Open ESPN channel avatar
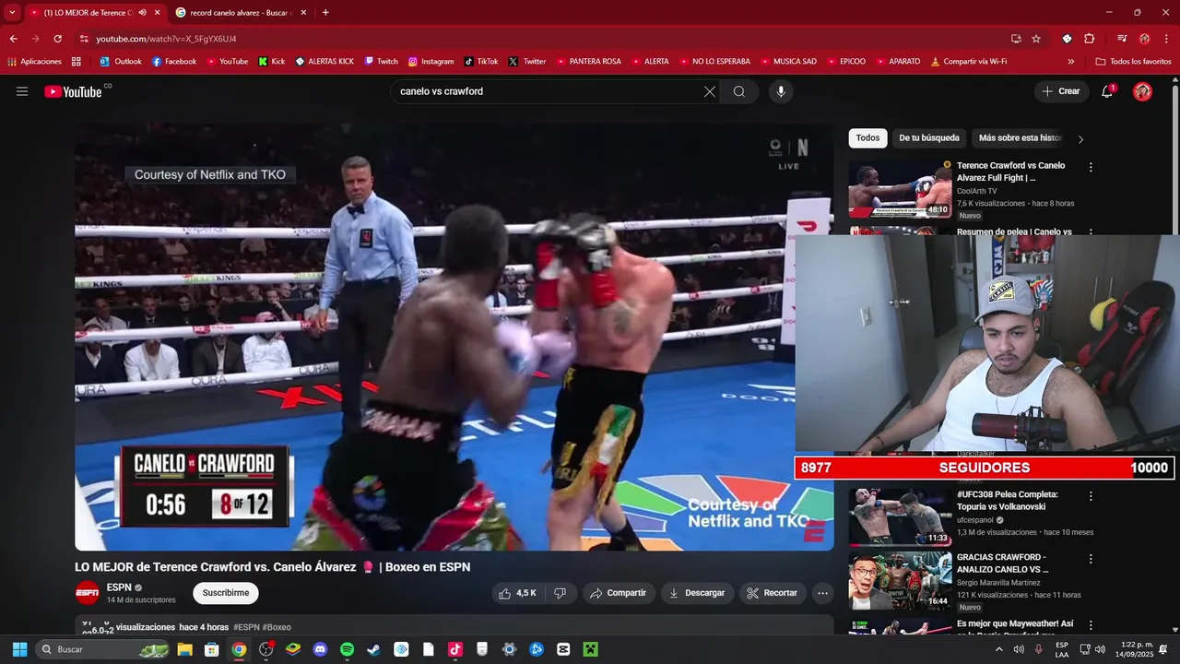The height and width of the screenshot is (664, 1180). (88, 593)
